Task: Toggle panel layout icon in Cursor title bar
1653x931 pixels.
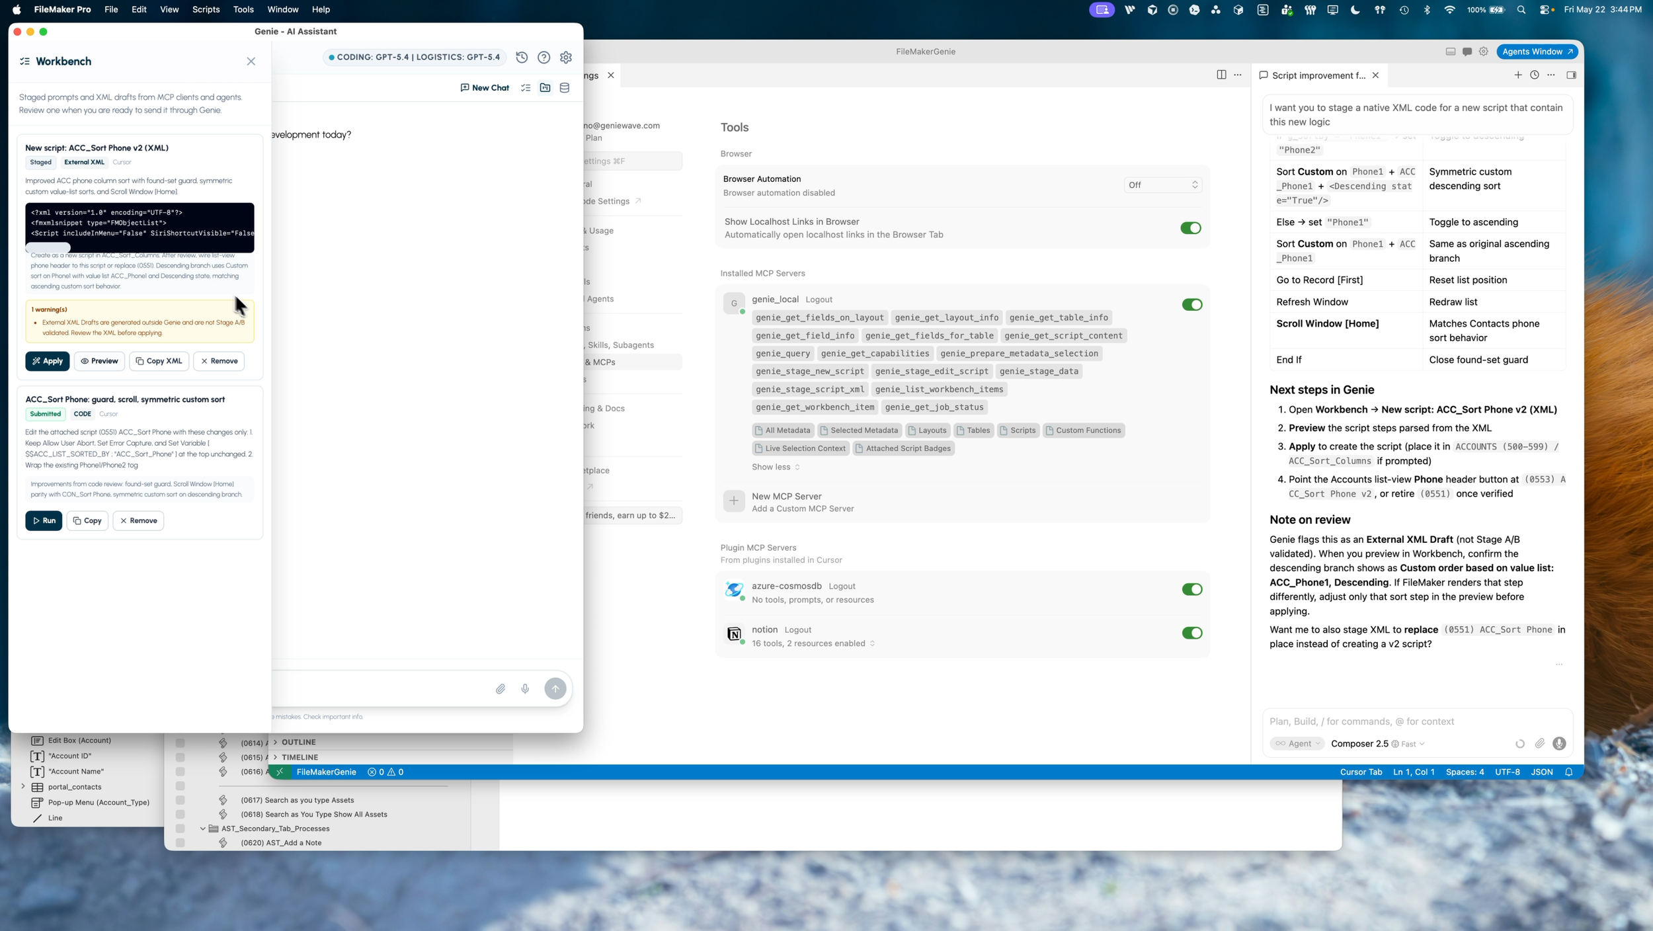Action: pos(1450,52)
